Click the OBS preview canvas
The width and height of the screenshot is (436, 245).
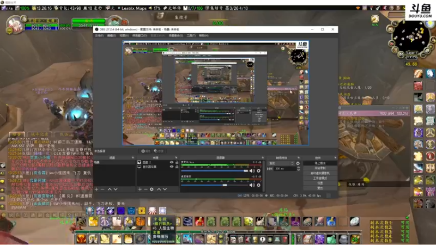[x=215, y=93]
